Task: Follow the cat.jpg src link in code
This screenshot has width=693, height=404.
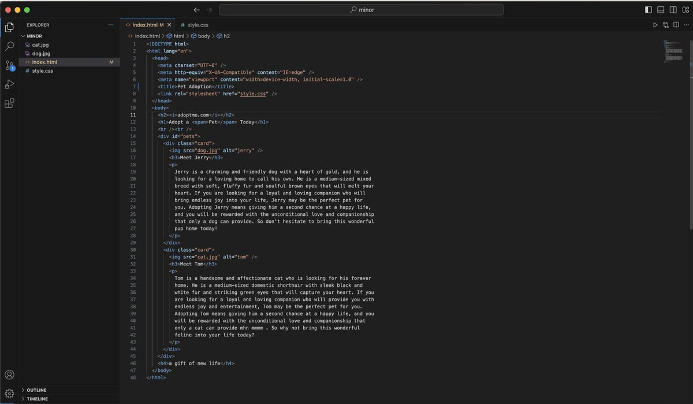Action: click(208, 257)
